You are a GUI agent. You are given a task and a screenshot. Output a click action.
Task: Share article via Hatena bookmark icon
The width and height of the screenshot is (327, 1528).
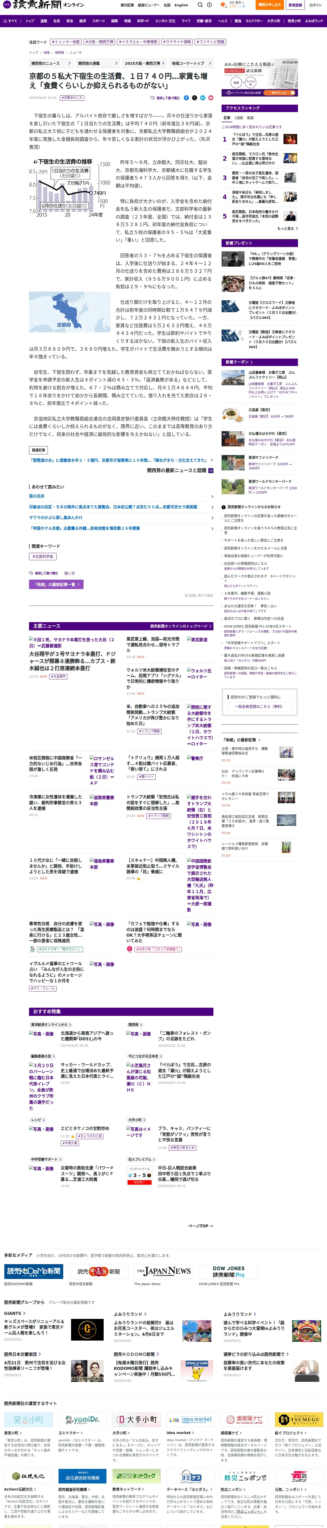(x=202, y=98)
